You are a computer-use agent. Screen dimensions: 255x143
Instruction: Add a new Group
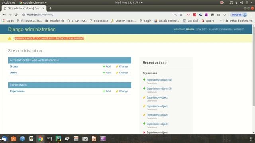tap(107, 66)
